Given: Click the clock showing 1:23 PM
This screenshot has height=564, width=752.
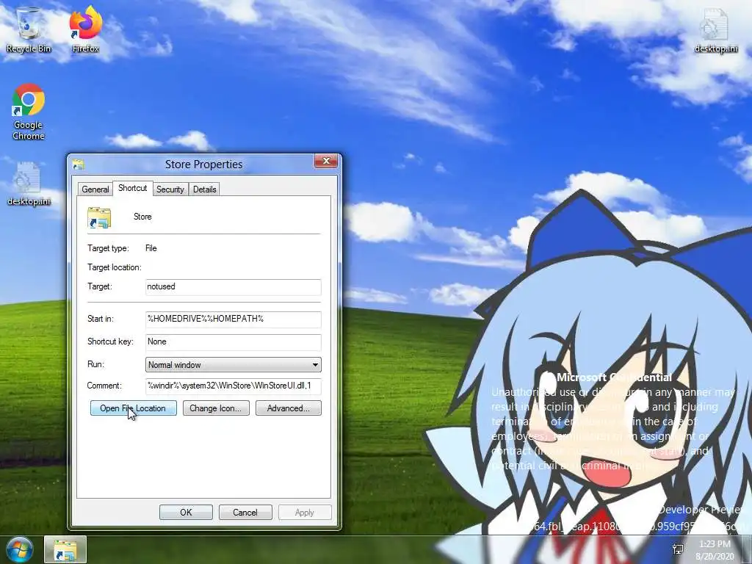Looking at the screenshot, I should click(x=715, y=544).
